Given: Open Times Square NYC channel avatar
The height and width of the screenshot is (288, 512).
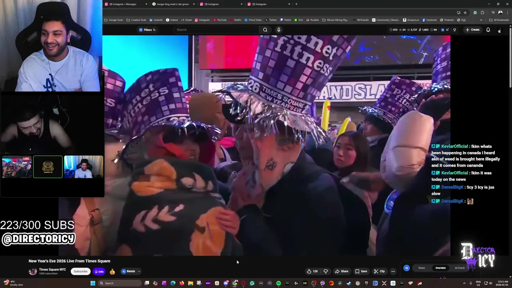Looking at the screenshot, I should point(33,271).
